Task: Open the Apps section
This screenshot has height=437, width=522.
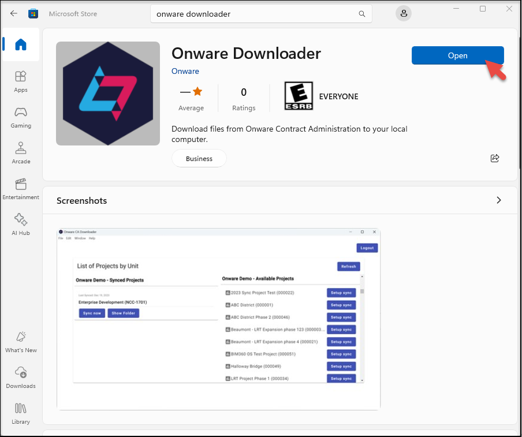Action: [21, 81]
